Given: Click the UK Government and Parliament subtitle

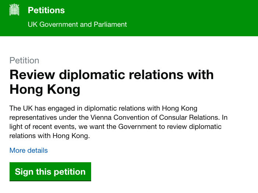Looking at the screenshot, I should click(x=78, y=25).
